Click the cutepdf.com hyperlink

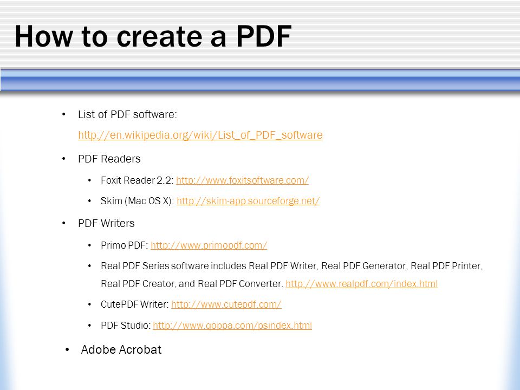(x=226, y=304)
